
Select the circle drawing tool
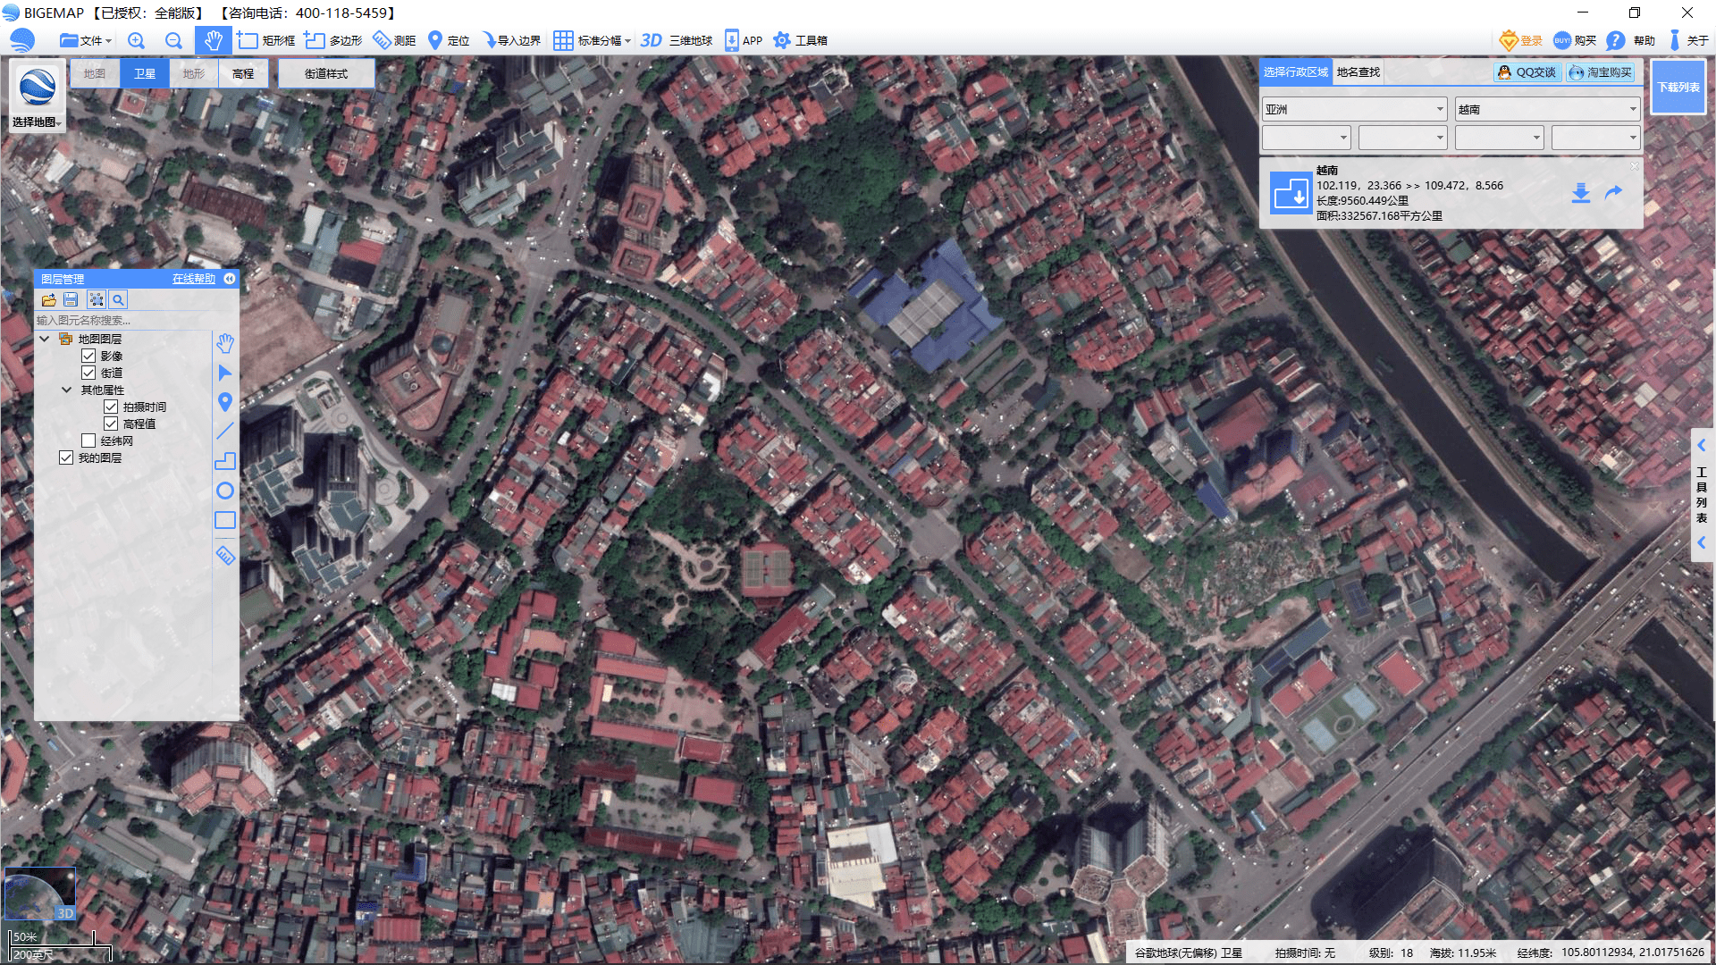point(225,491)
